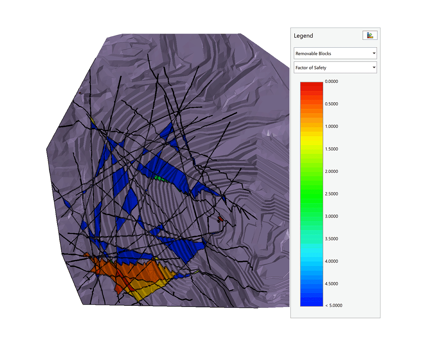Select the small red block near pit center
Screen dimensions: 442x346
220,219
